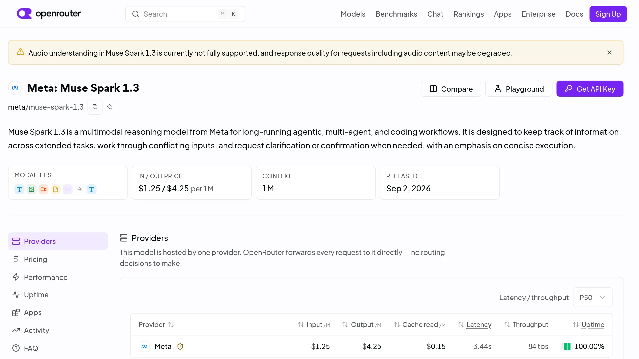Viewport: 639px width, 359px height.
Task: Open the FAQ sidebar section
Action: (58, 348)
